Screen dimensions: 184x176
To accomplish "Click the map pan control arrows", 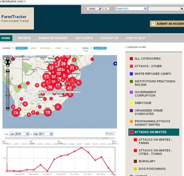I will (x=8, y=63).
